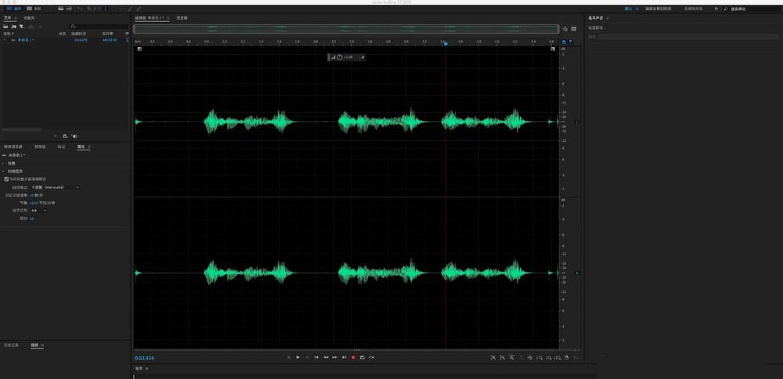Start recording with the red record button
Viewport: 783px width, 379px height.
pos(353,358)
